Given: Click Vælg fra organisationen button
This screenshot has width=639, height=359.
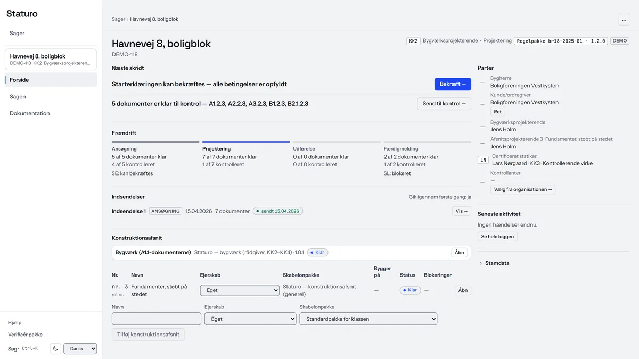Looking at the screenshot, I should click(x=523, y=189).
